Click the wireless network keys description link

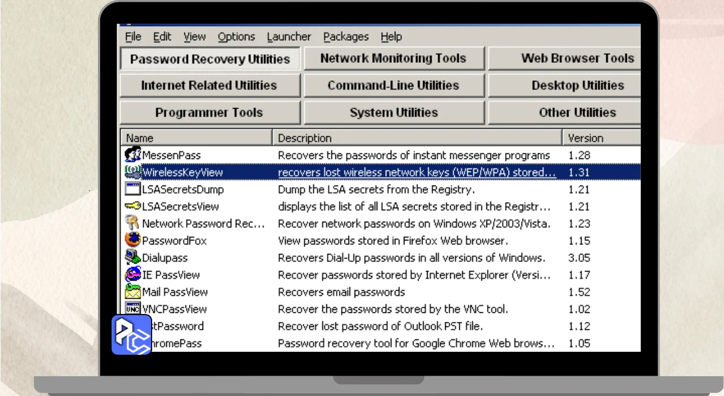417,172
